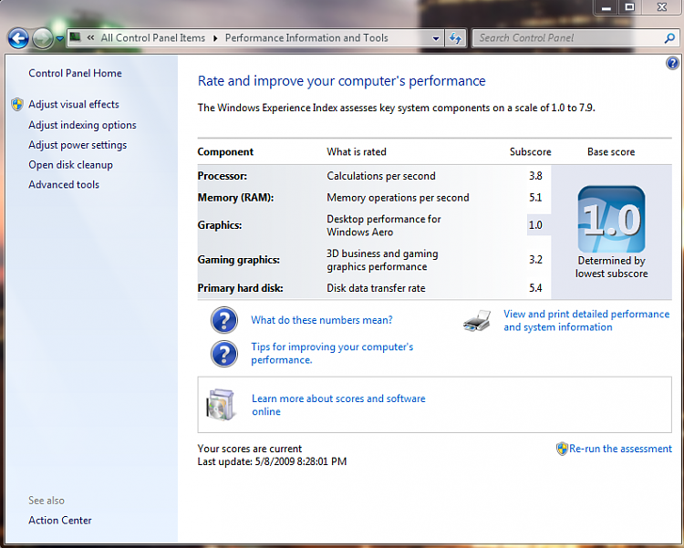684x548 pixels.
Task: Open help via the blue question icon
Action: point(672,63)
